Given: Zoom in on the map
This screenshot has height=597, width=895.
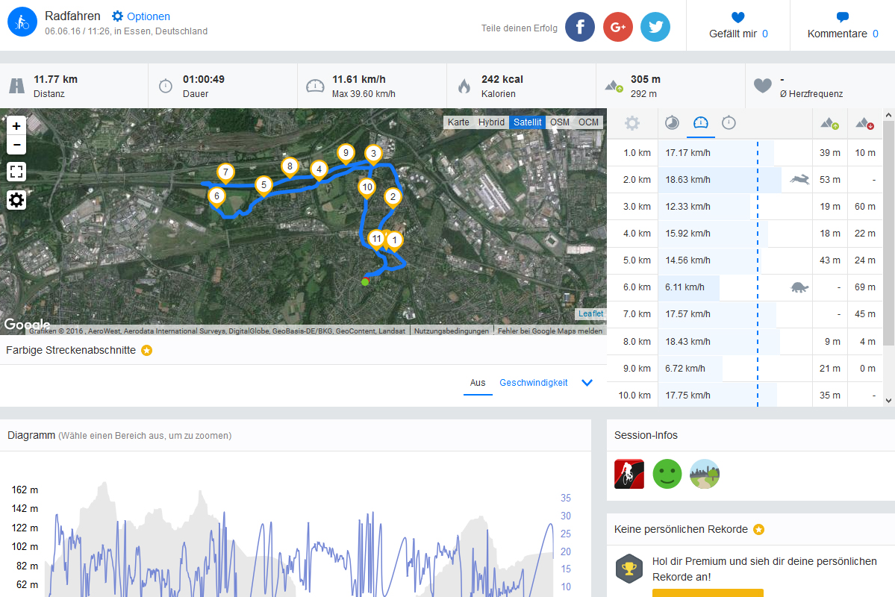Looking at the screenshot, I should tap(16, 125).
